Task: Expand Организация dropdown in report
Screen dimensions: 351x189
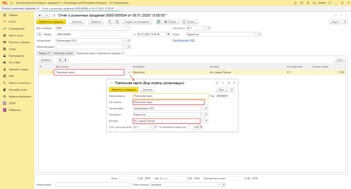Action: (125, 41)
